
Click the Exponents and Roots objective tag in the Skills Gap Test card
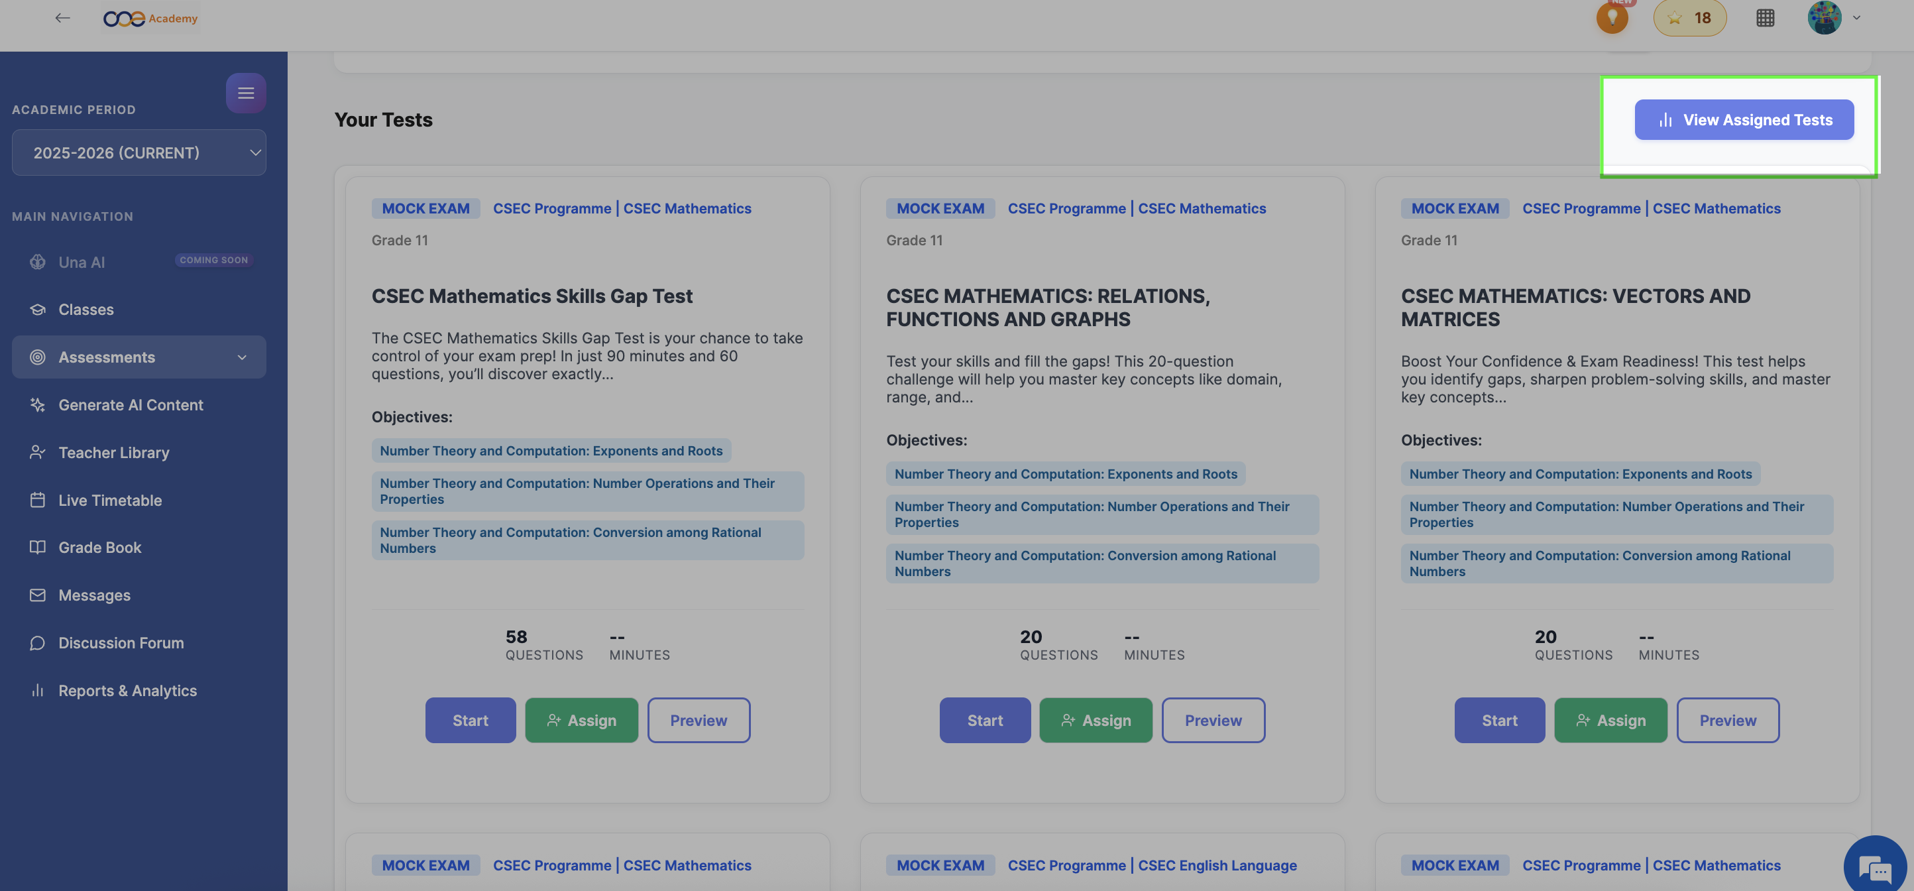[x=551, y=451]
